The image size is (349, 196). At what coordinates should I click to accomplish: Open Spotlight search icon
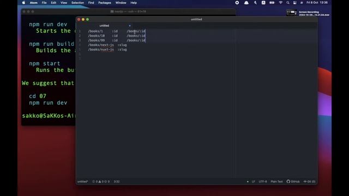tap(288, 3)
